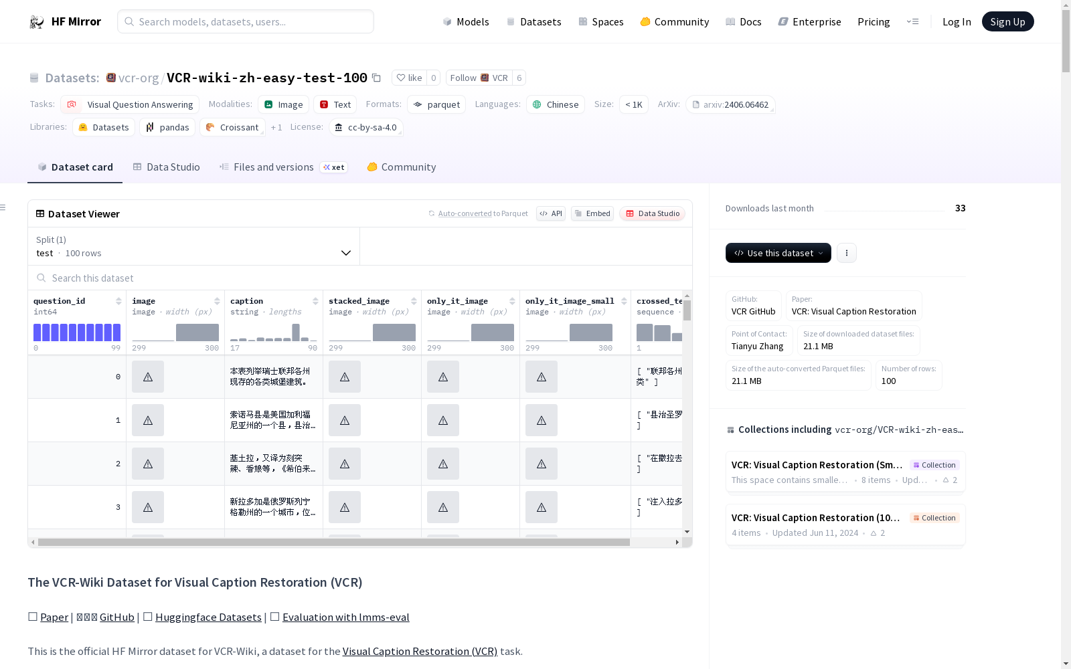The width and height of the screenshot is (1071, 669).
Task: Open the collection updated Jun 11, 2024
Action: (x=845, y=525)
